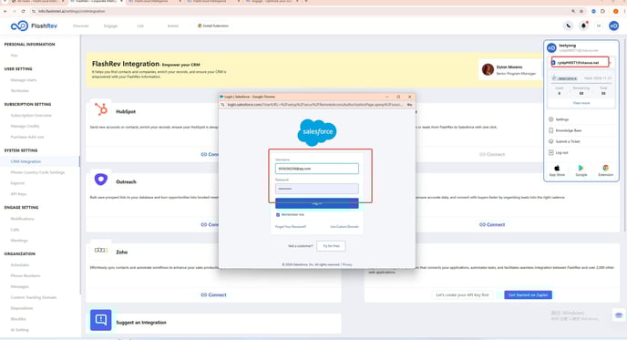Click the Submit a Ticket icon
Viewport: 627px width, 340px height.
551,141
